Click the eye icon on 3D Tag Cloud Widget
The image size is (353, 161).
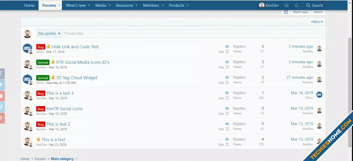[227, 77]
